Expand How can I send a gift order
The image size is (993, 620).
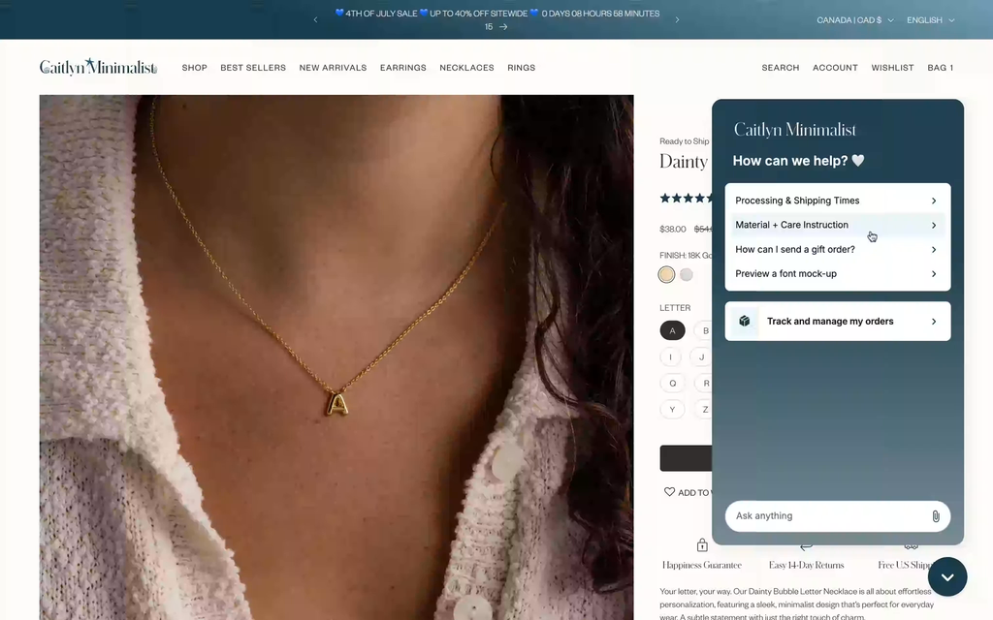coord(837,249)
